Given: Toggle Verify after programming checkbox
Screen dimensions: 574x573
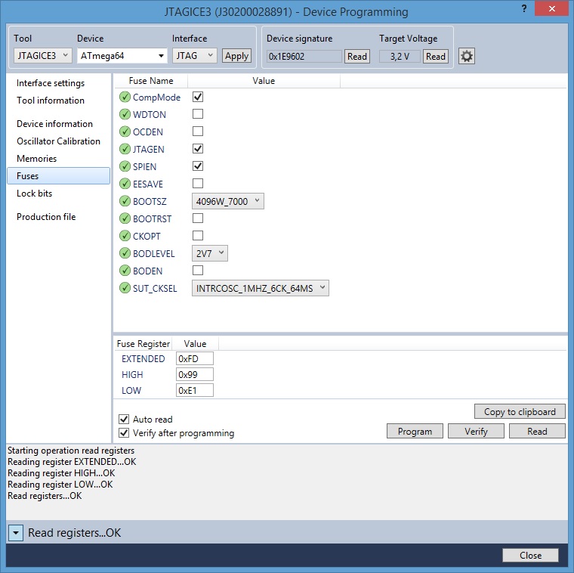Looking at the screenshot, I should [124, 433].
